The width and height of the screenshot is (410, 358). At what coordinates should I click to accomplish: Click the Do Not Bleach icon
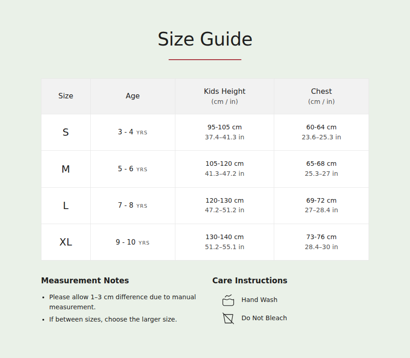[228, 318]
